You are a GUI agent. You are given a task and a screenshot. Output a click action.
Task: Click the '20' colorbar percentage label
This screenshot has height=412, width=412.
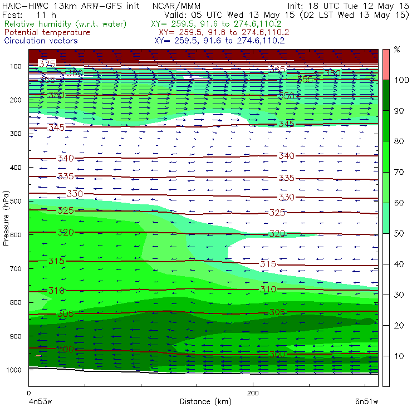[399, 326]
